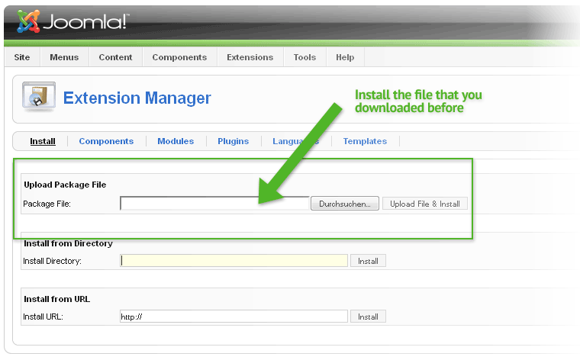Image resolution: width=580 pixels, height=360 pixels.
Task: Select the Install submenu tab
Action: tap(43, 141)
